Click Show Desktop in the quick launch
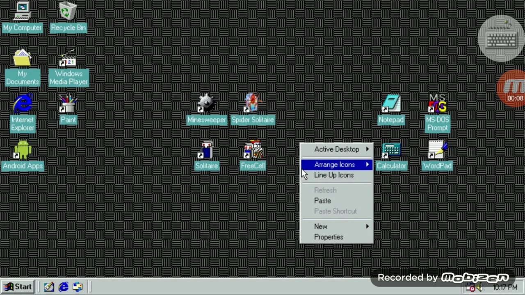The image size is (525, 295). (49, 287)
